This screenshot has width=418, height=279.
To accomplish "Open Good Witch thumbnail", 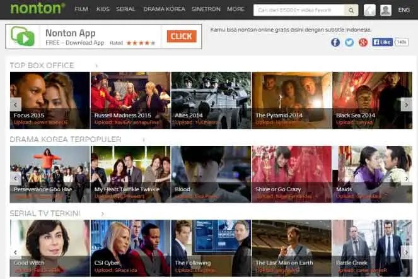I will [50, 248].
